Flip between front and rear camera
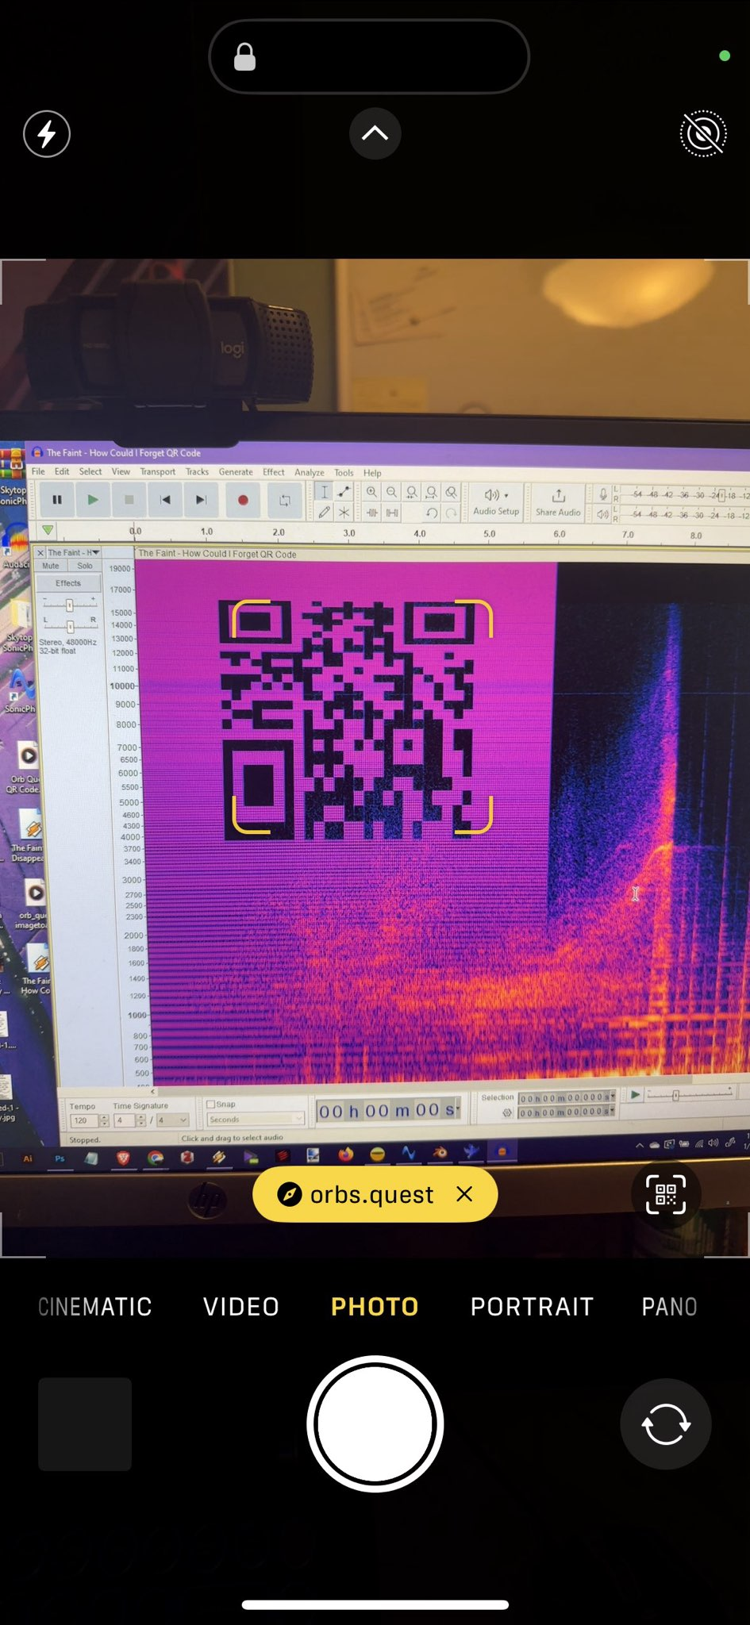This screenshot has height=1625, width=750. (665, 1423)
